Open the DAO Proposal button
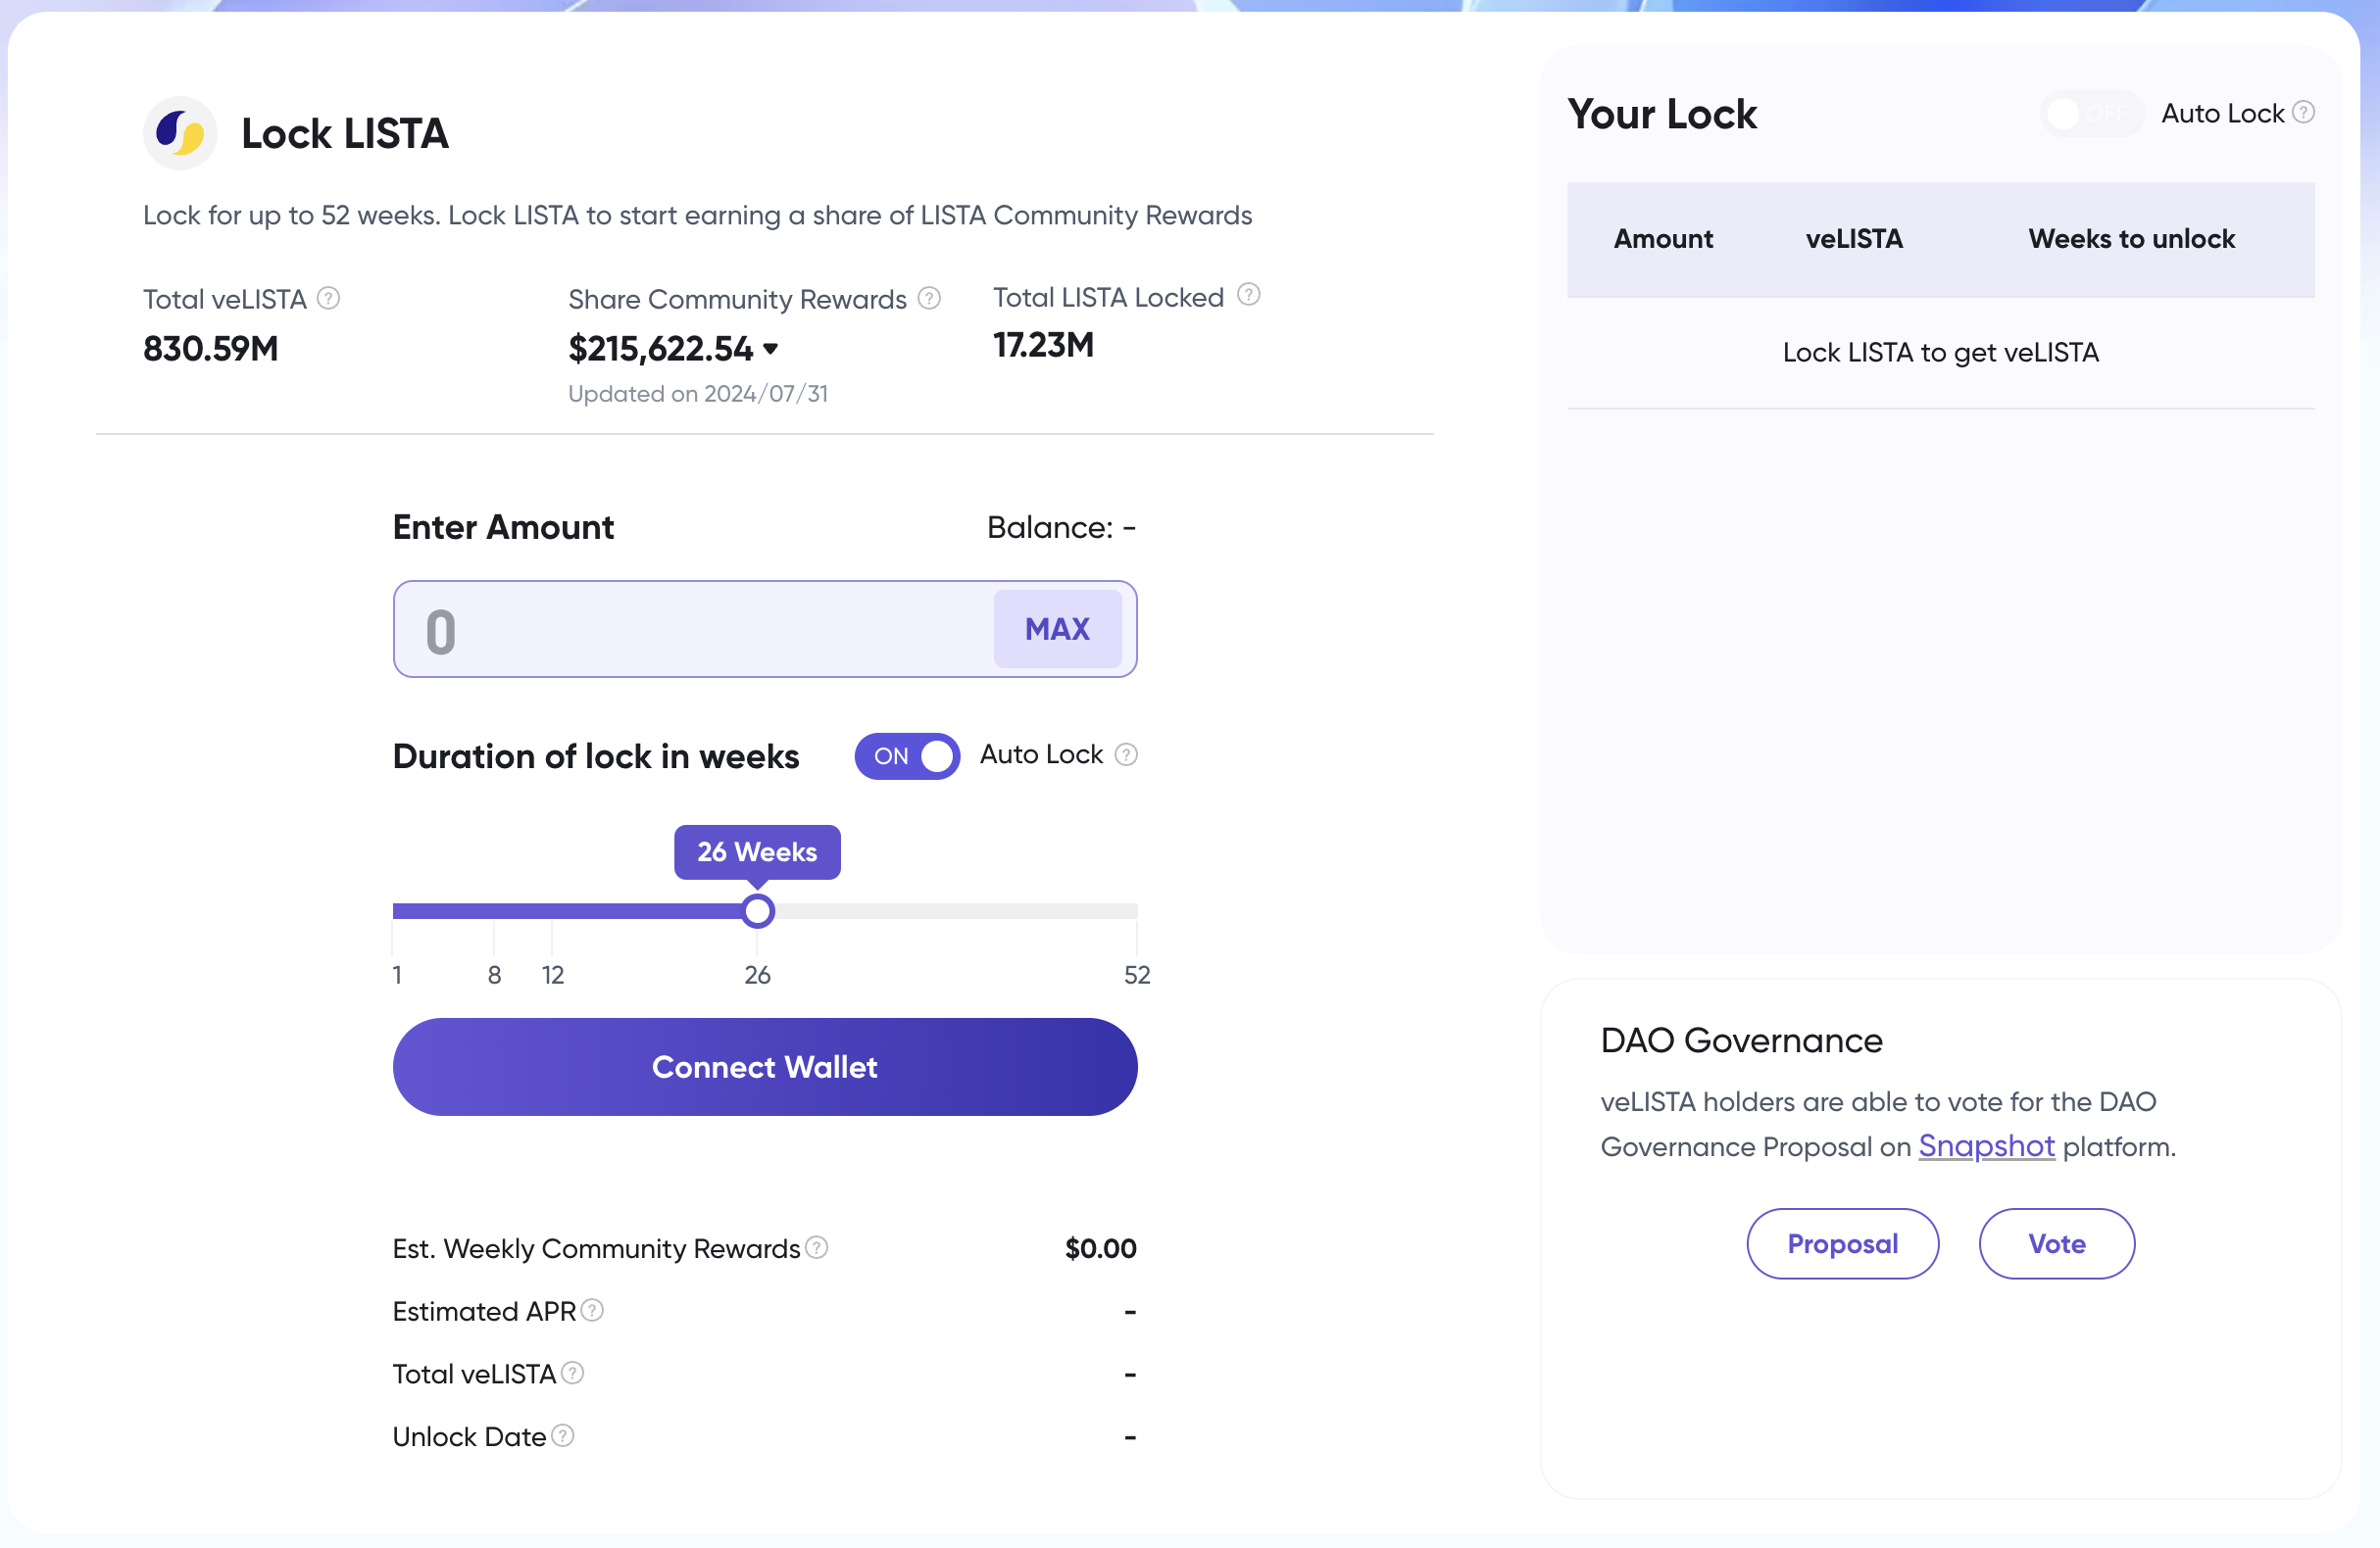The height and width of the screenshot is (1548, 2380). pos(1842,1243)
